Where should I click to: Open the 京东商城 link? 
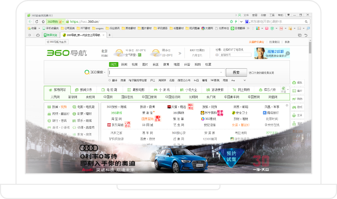[116, 125]
